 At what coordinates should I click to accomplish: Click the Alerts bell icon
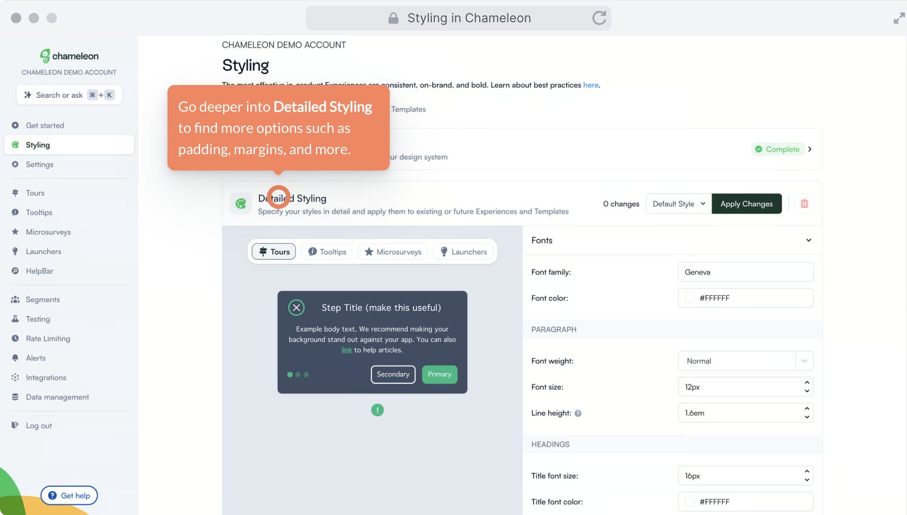click(15, 358)
